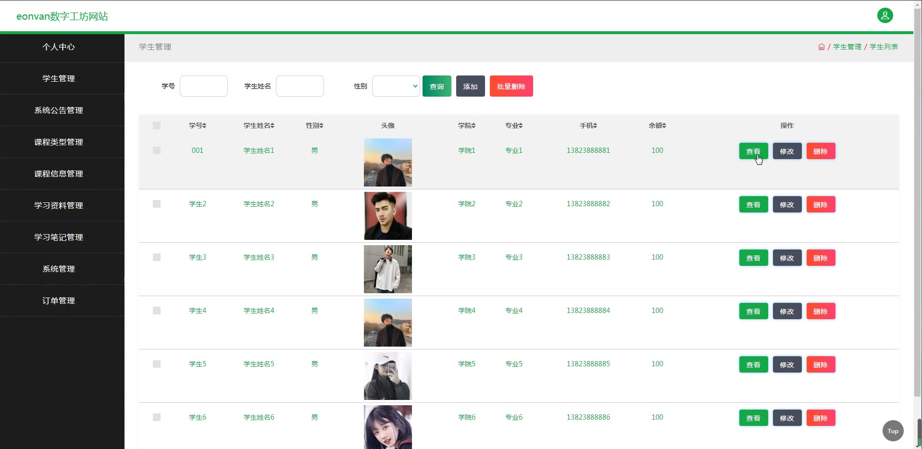View details of 学生6

(753, 418)
